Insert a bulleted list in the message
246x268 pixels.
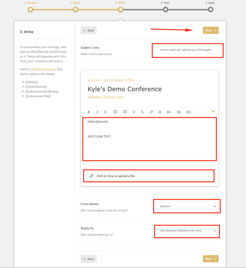(115, 112)
